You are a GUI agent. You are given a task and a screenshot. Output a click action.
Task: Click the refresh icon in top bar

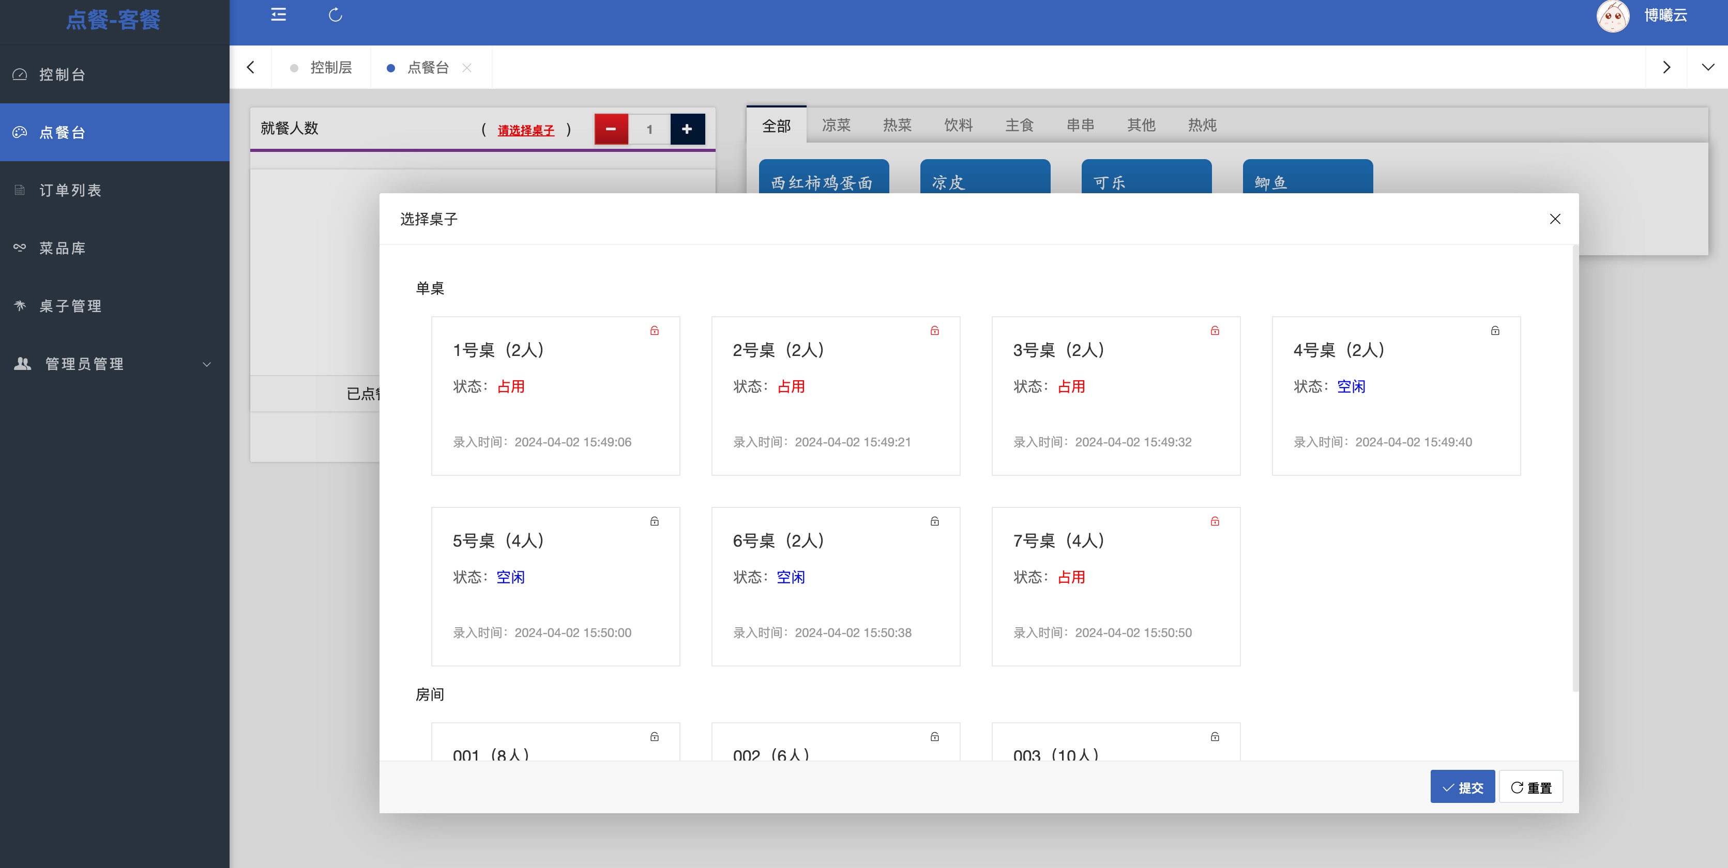(x=336, y=15)
